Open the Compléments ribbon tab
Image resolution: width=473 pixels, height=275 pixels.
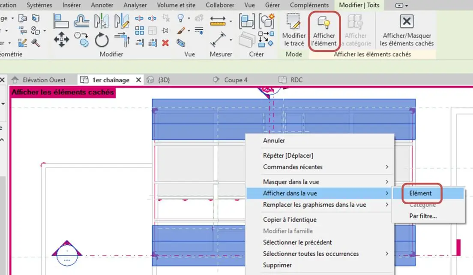click(x=309, y=5)
